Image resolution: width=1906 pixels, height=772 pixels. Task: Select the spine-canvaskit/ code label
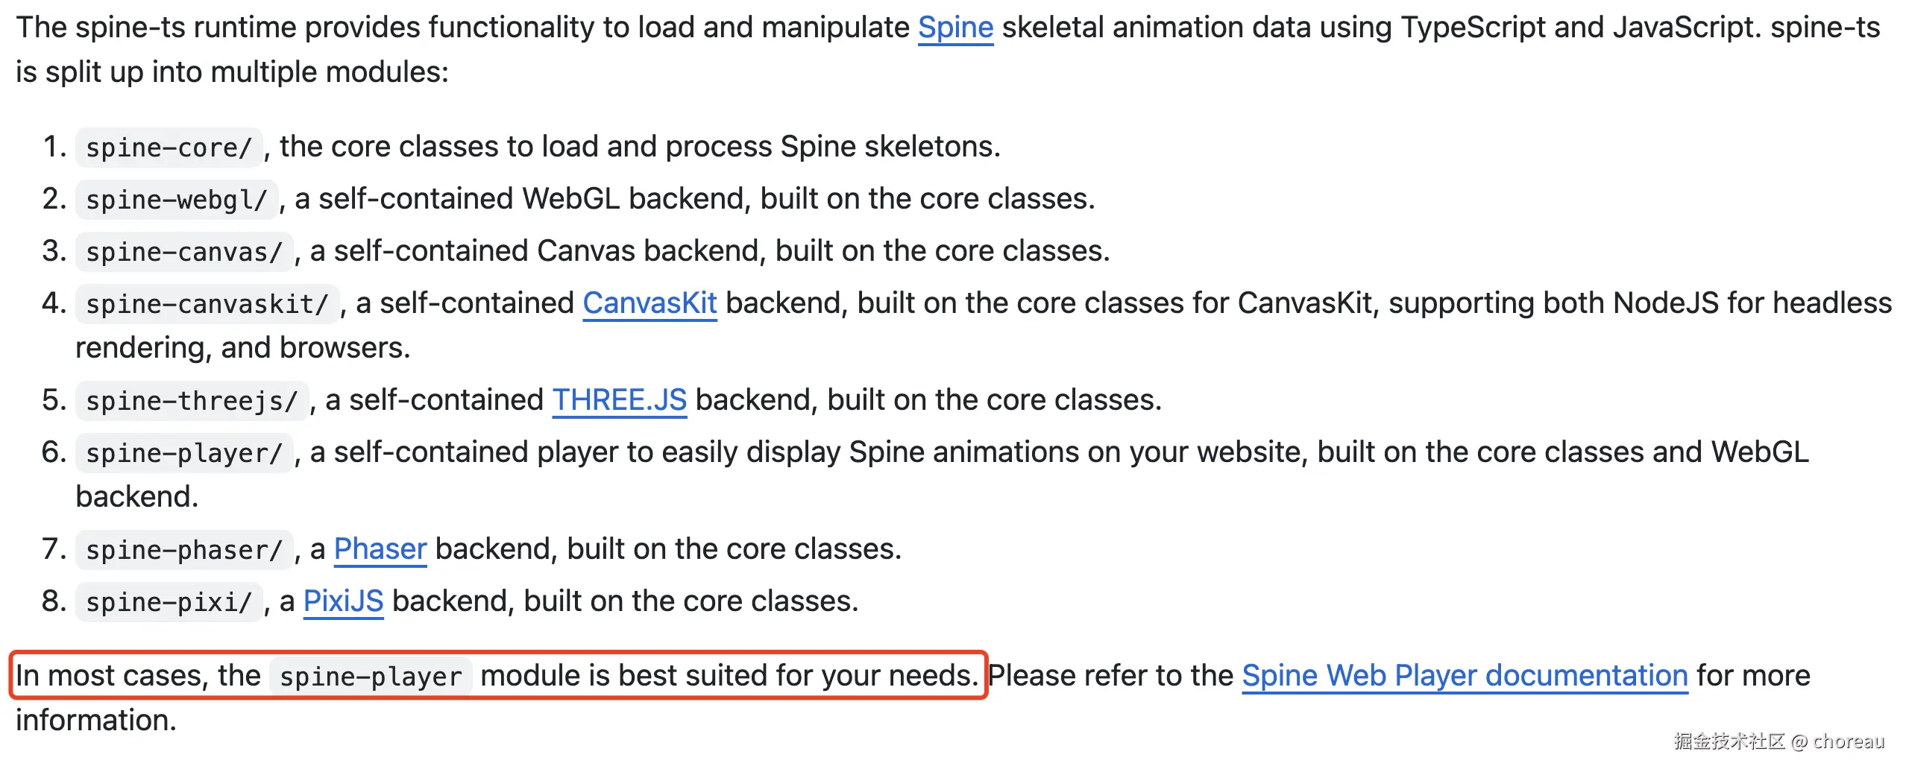click(x=207, y=304)
